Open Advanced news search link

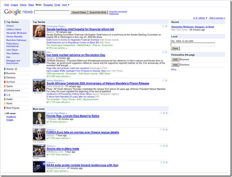pyautogui.click(x=118, y=12)
